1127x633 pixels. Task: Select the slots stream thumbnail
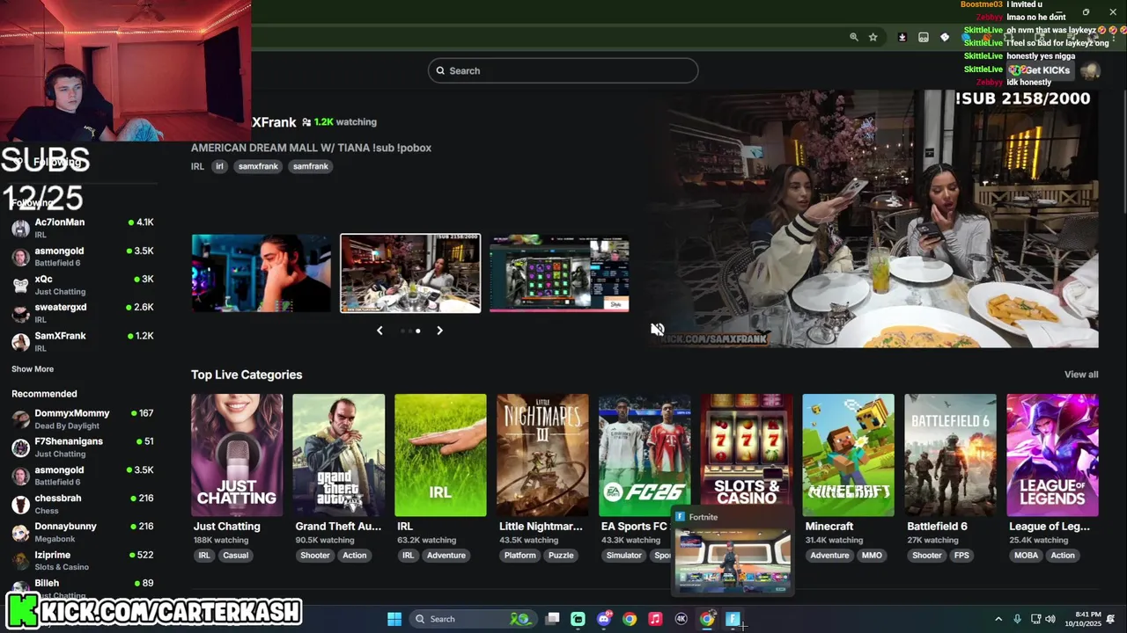pyautogui.click(x=559, y=273)
